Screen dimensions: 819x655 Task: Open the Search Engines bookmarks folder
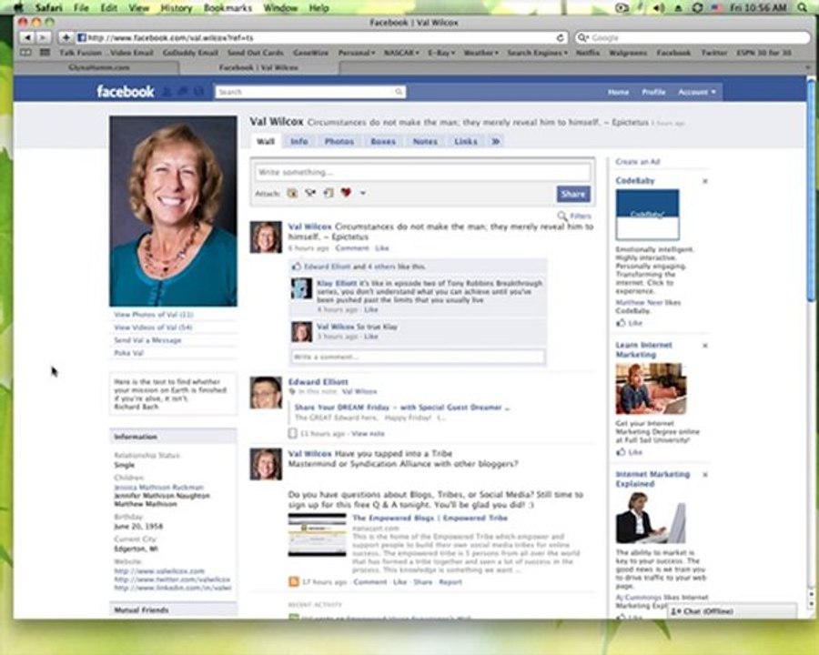pyautogui.click(x=537, y=53)
